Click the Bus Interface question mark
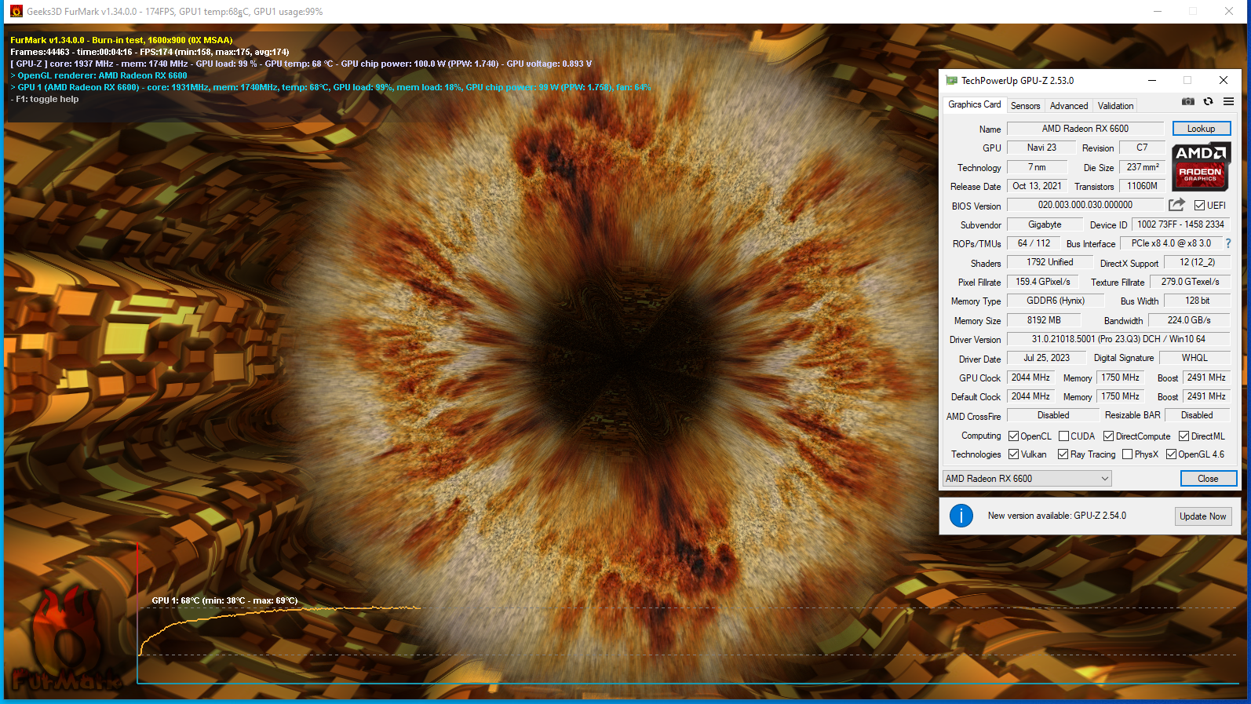Screen dimensions: 1251x704 pyautogui.click(x=1228, y=243)
